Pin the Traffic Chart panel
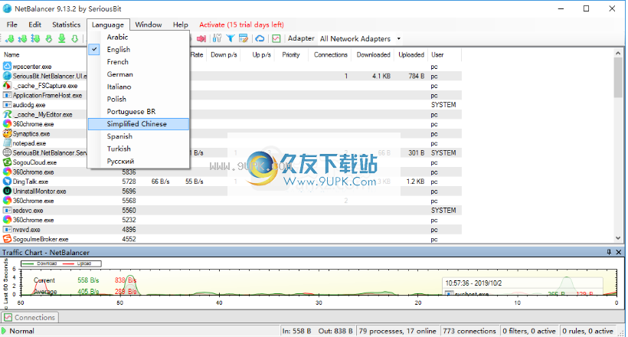The height and width of the screenshot is (337, 628). click(609, 252)
